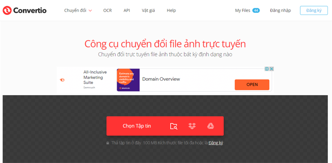Screen dimensions: 332x163
Task: Click the purple Semrush ad thumbnail
Action: [128, 80]
